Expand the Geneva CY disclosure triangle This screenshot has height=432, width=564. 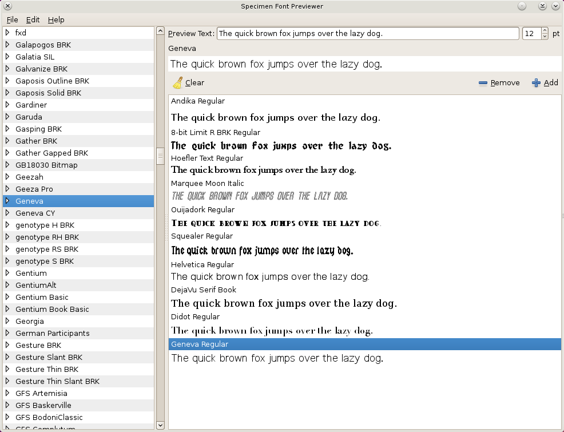(x=7, y=213)
